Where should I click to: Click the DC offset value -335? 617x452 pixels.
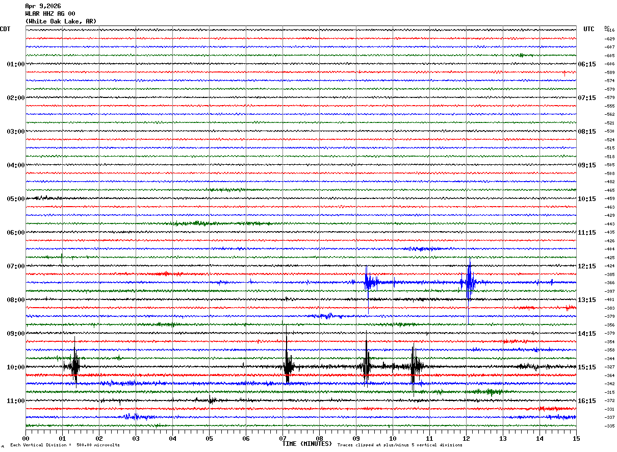(609, 425)
